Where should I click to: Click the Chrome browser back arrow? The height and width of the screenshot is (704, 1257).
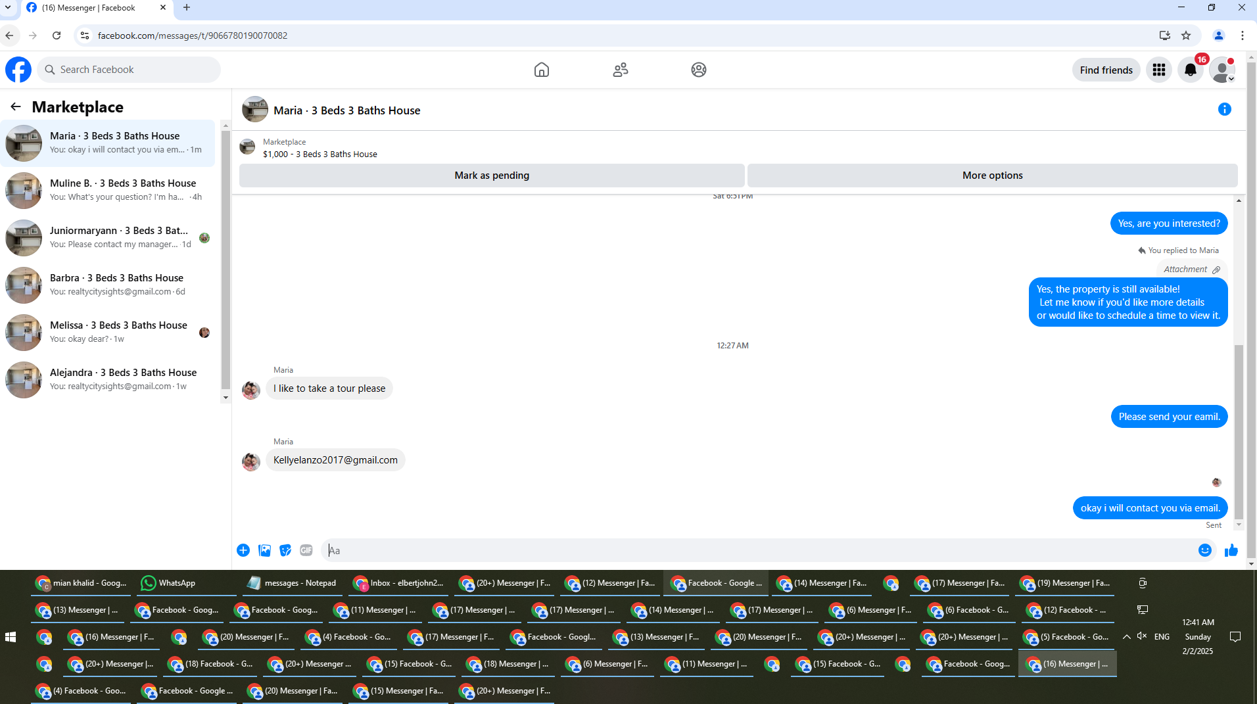9,35
